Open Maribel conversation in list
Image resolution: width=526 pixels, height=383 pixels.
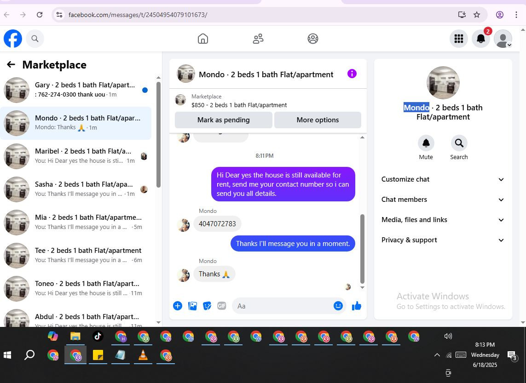point(76,156)
